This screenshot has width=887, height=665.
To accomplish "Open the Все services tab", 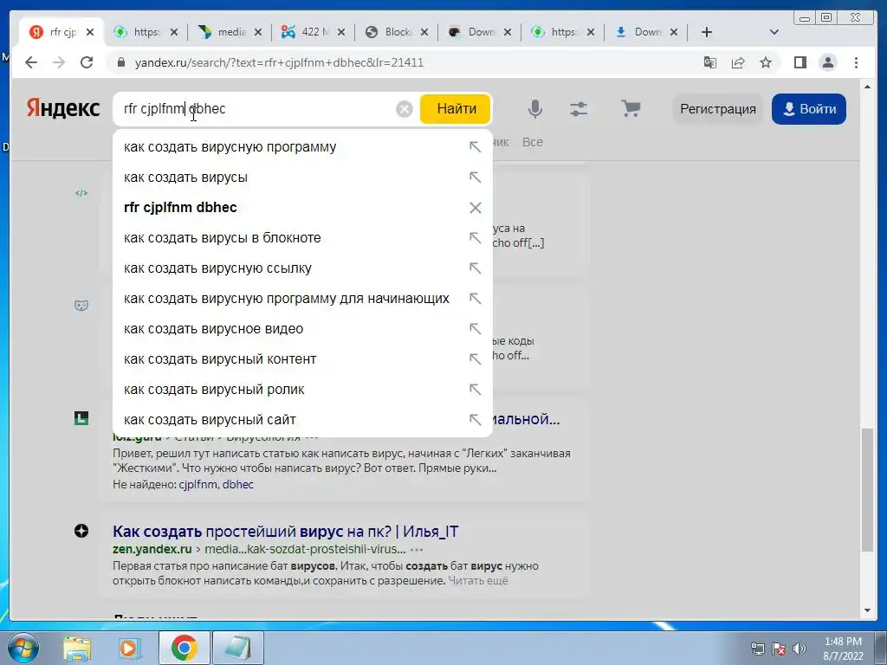I will (533, 142).
